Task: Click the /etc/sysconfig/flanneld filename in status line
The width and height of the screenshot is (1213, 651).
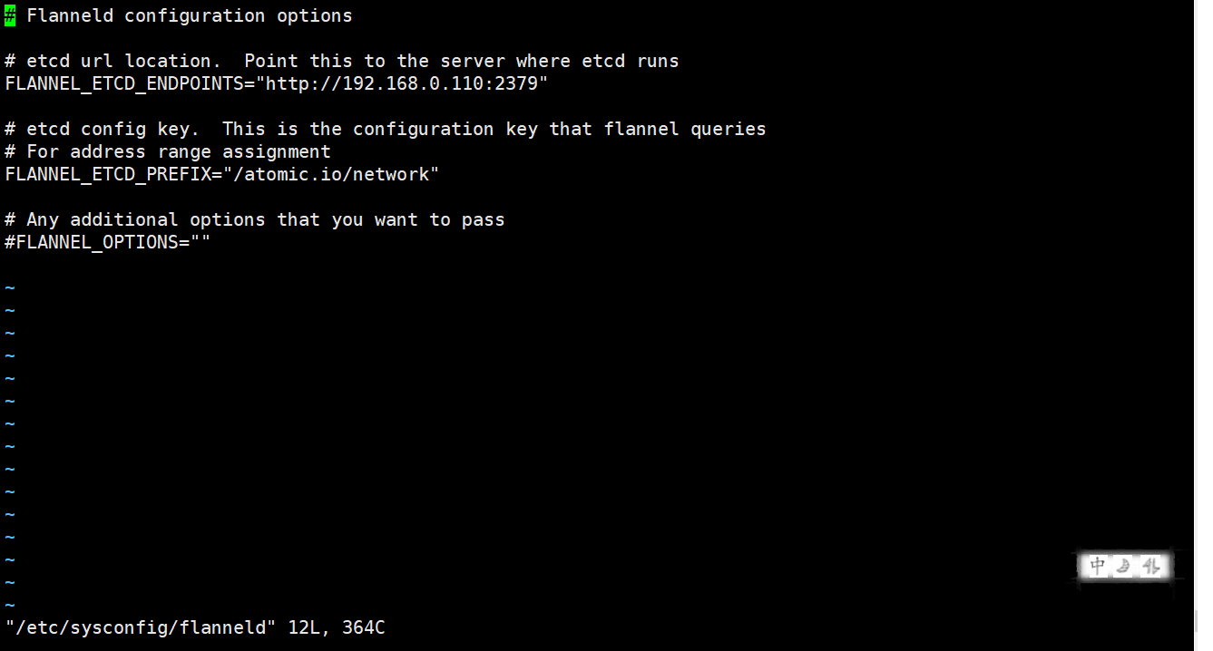Action: (x=141, y=627)
